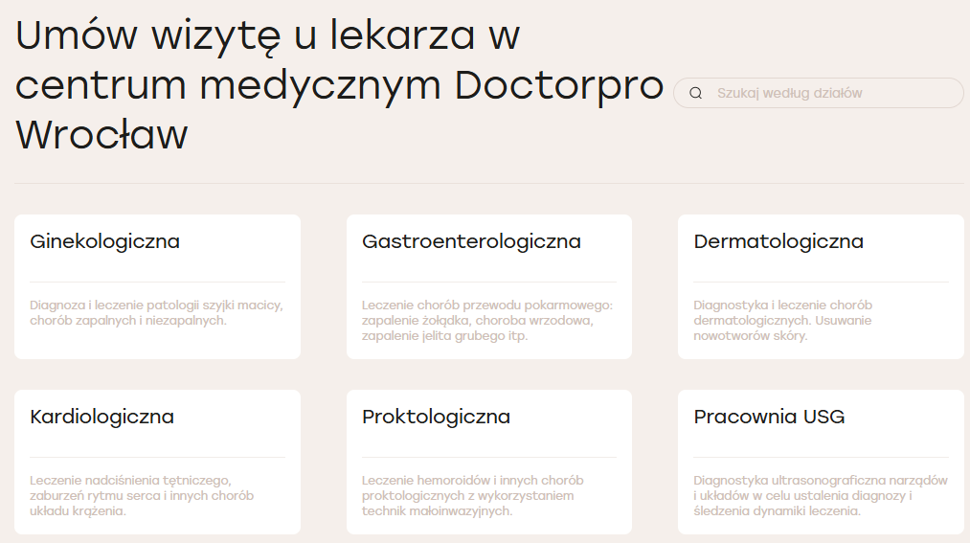Screen dimensions: 970x543
Task: Focus the 'Szukaj według działów' search field
Action: coord(819,93)
